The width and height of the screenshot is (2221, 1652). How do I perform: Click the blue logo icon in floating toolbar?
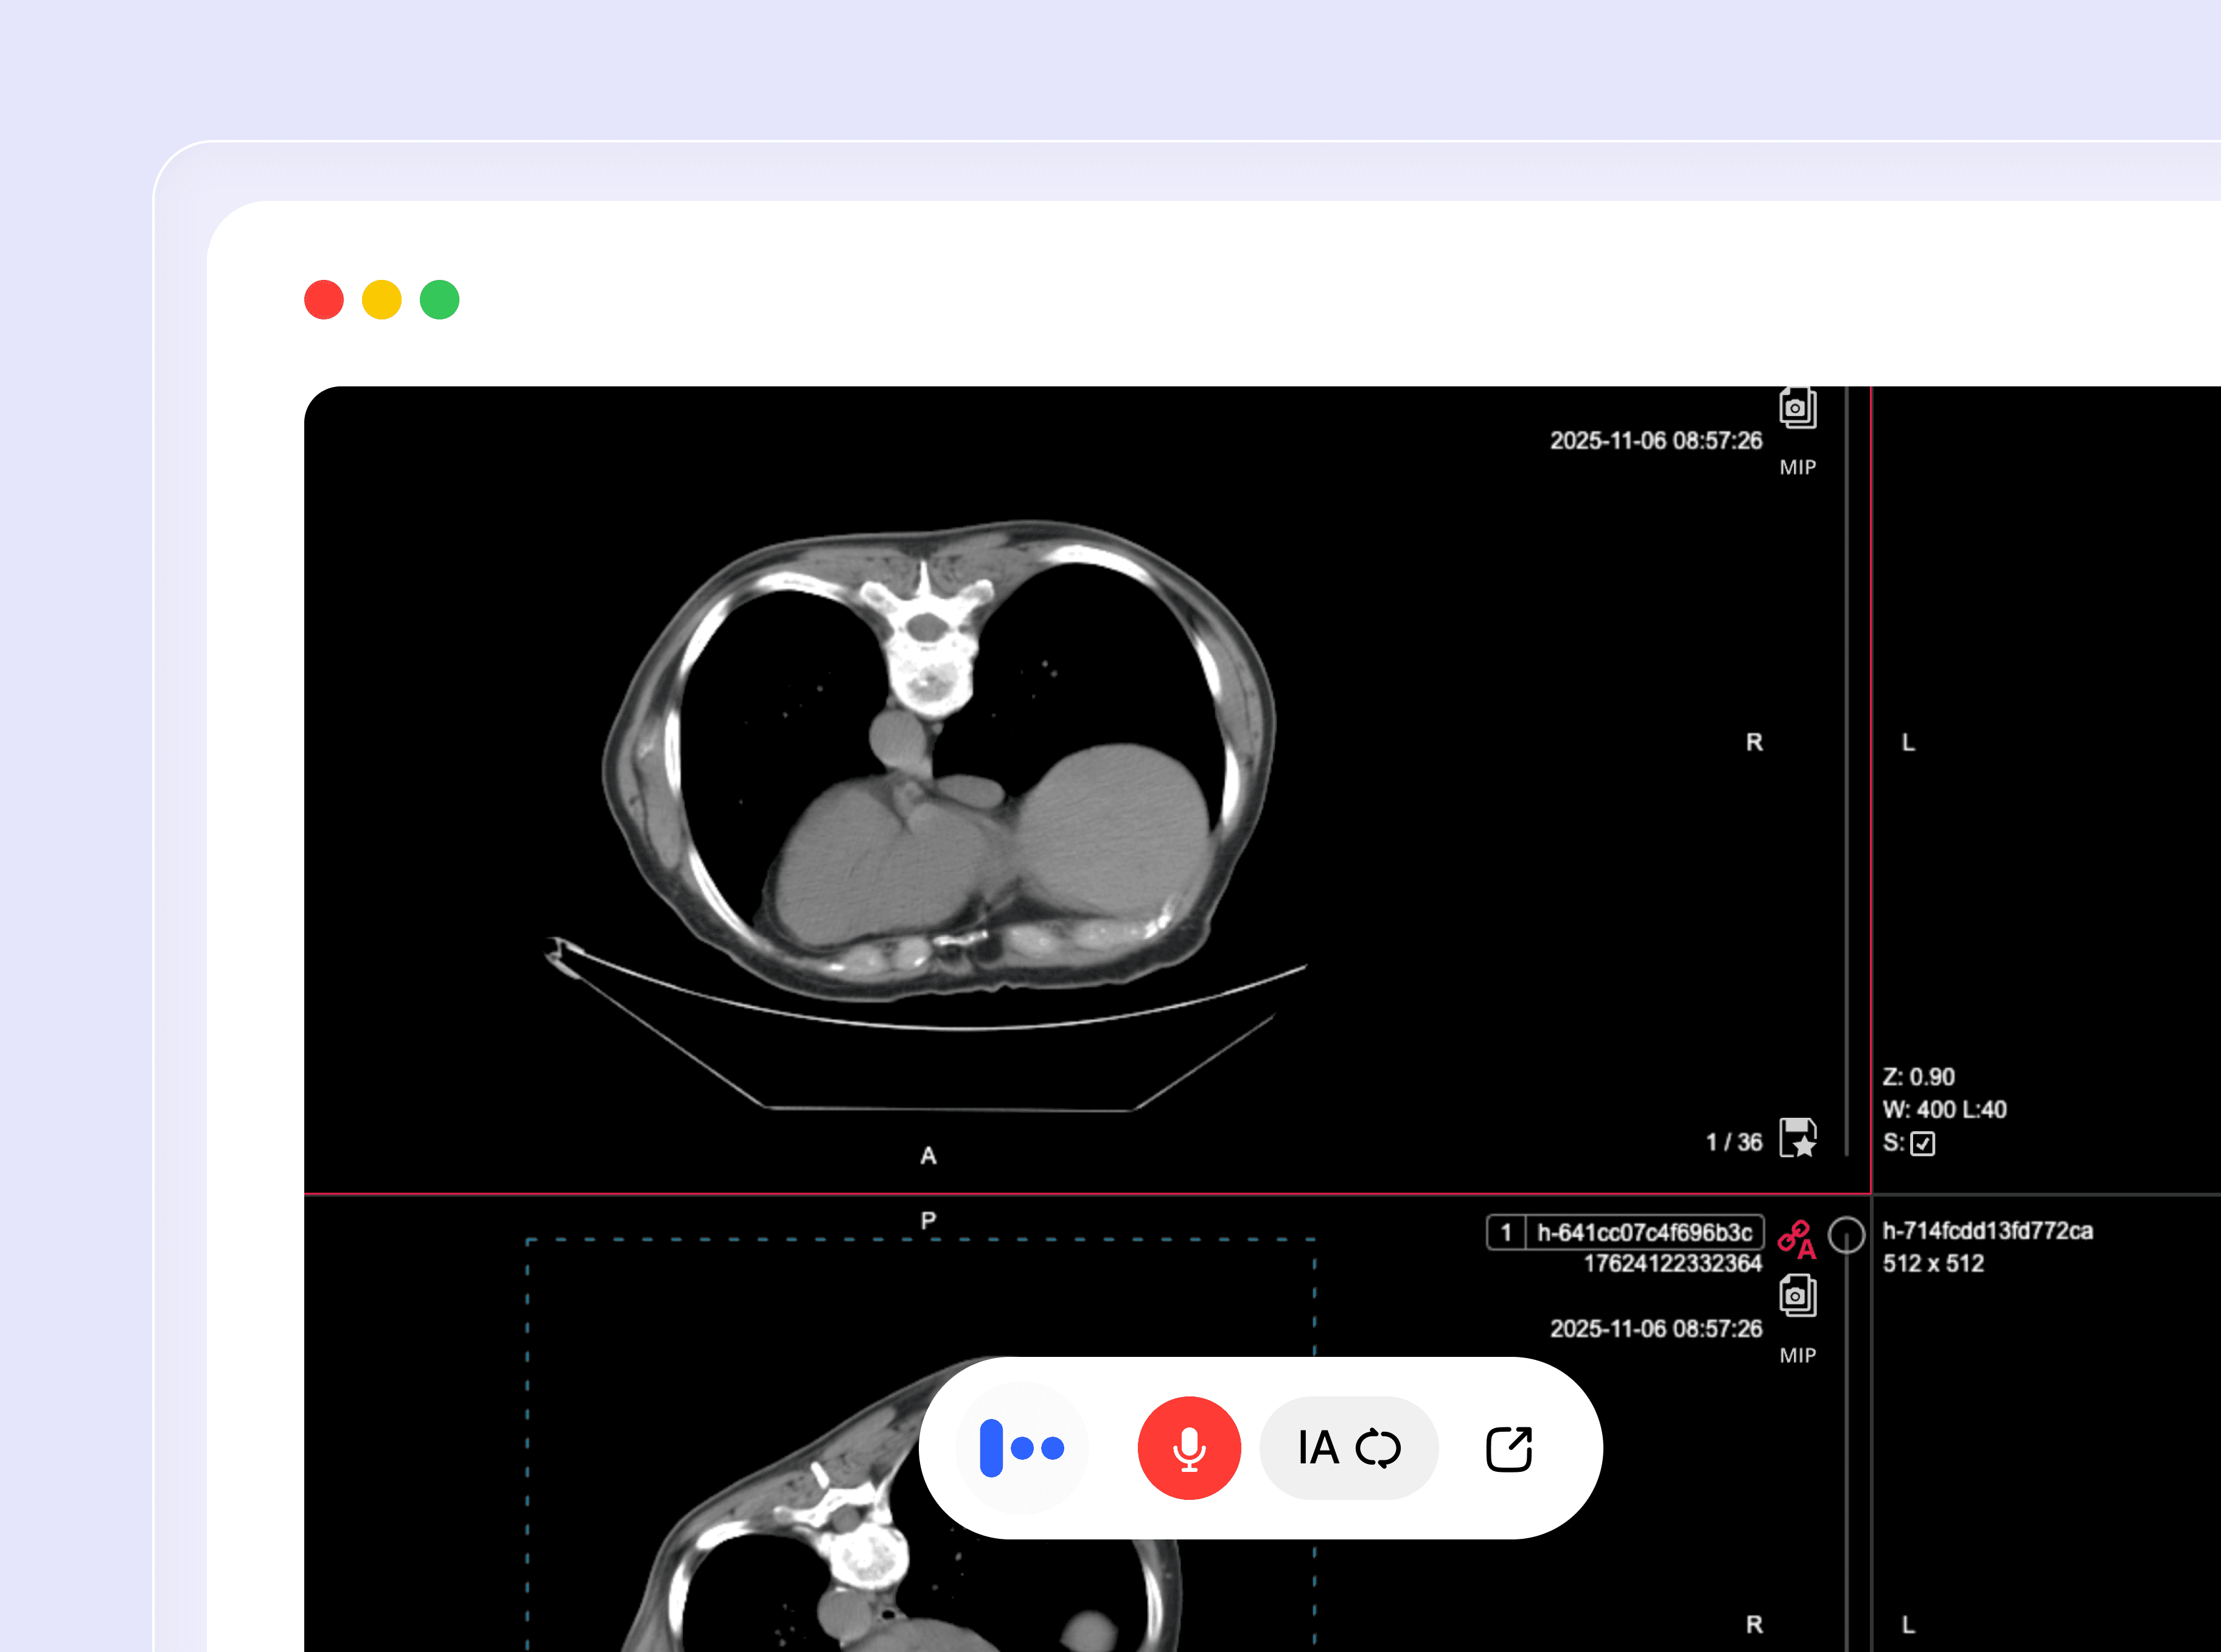point(1022,1447)
